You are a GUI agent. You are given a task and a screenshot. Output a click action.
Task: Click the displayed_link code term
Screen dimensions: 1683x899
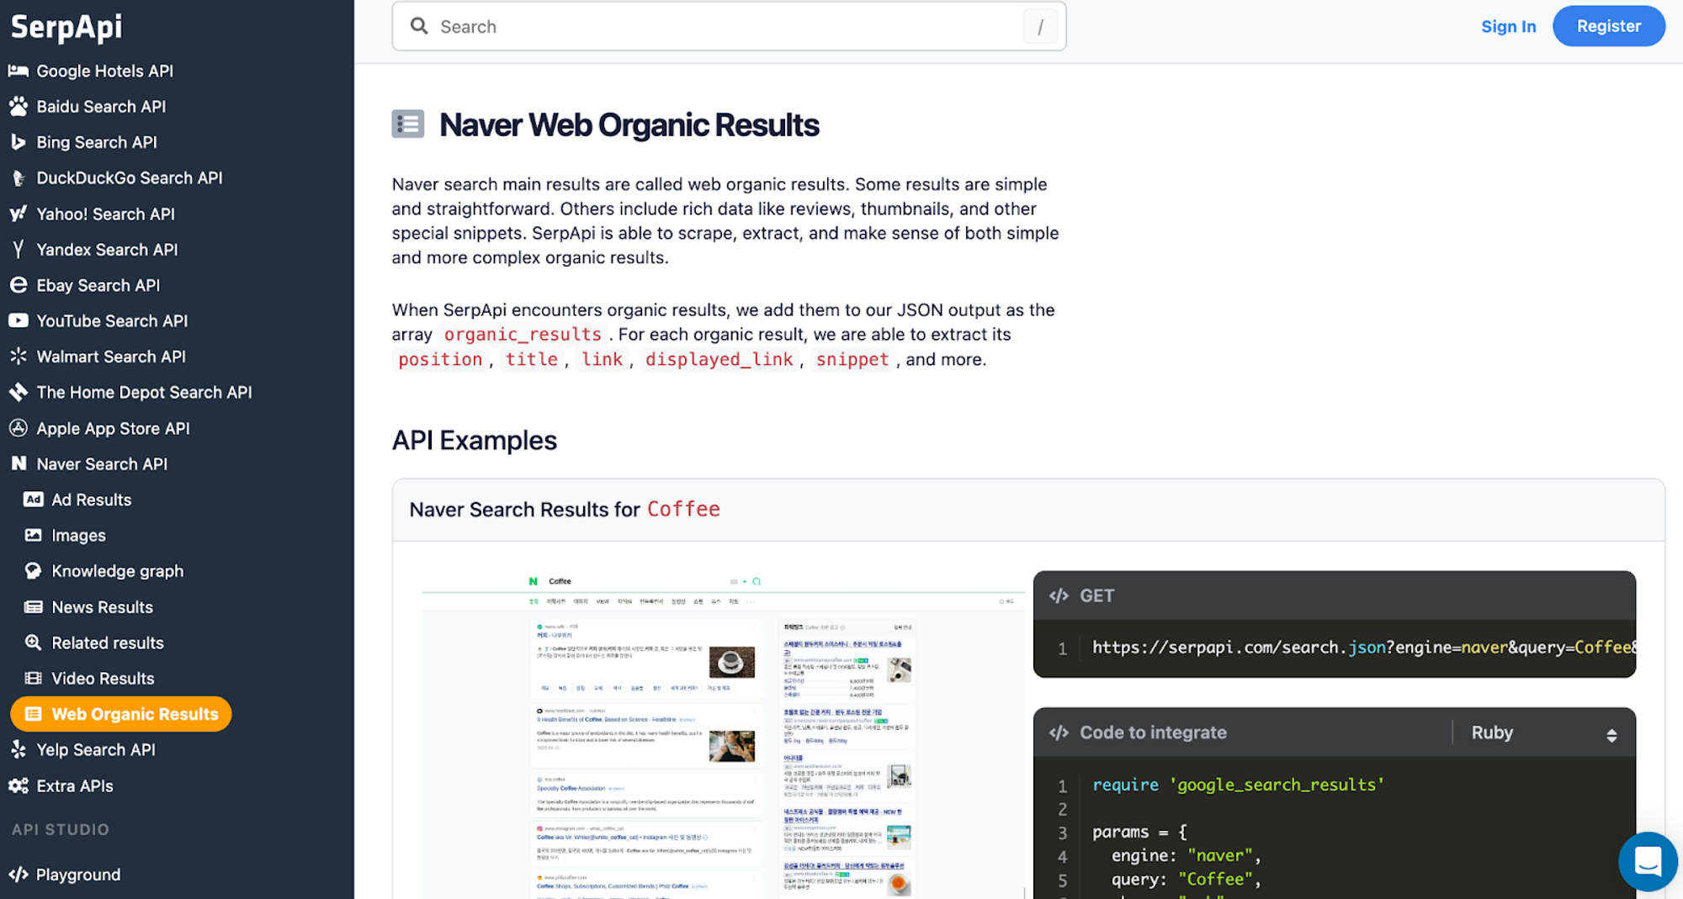719,360
